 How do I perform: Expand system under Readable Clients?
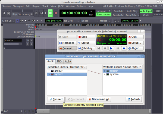49,74
